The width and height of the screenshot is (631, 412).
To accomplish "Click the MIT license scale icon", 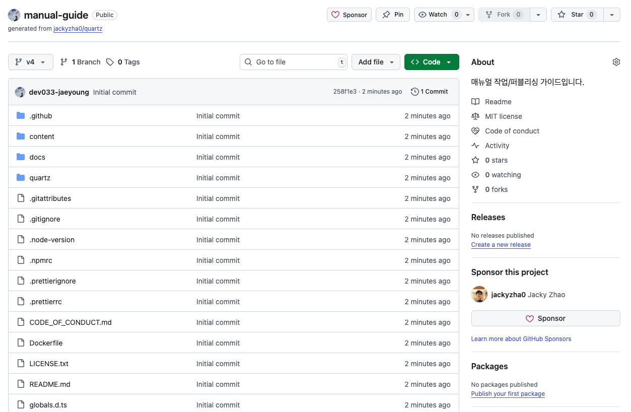I will click(475, 116).
